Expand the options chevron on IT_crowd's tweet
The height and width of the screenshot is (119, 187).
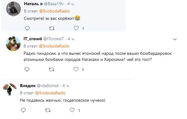[175, 39]
